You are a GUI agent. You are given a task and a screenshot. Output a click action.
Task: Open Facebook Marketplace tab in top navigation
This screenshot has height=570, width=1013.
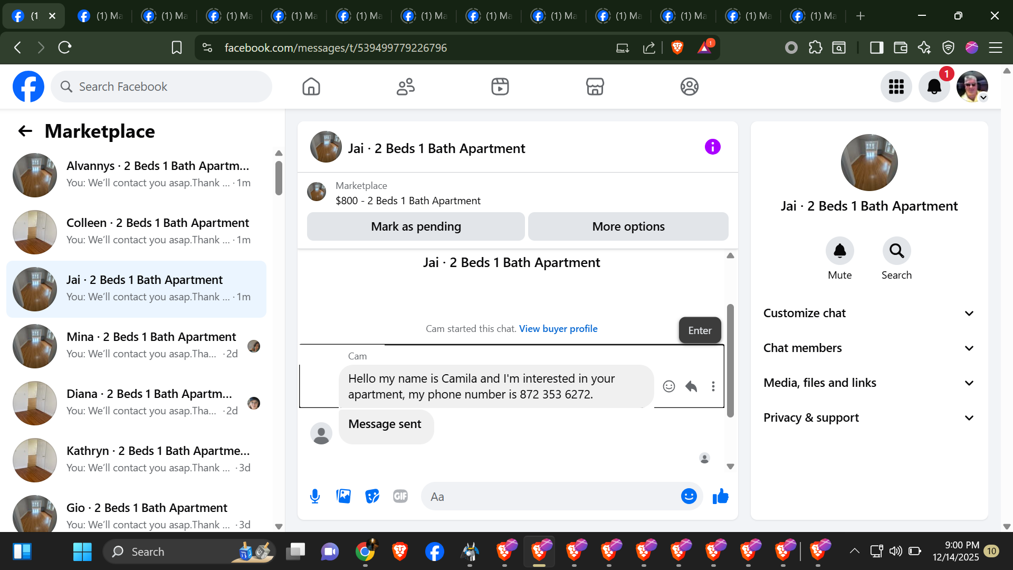point(595,87)
